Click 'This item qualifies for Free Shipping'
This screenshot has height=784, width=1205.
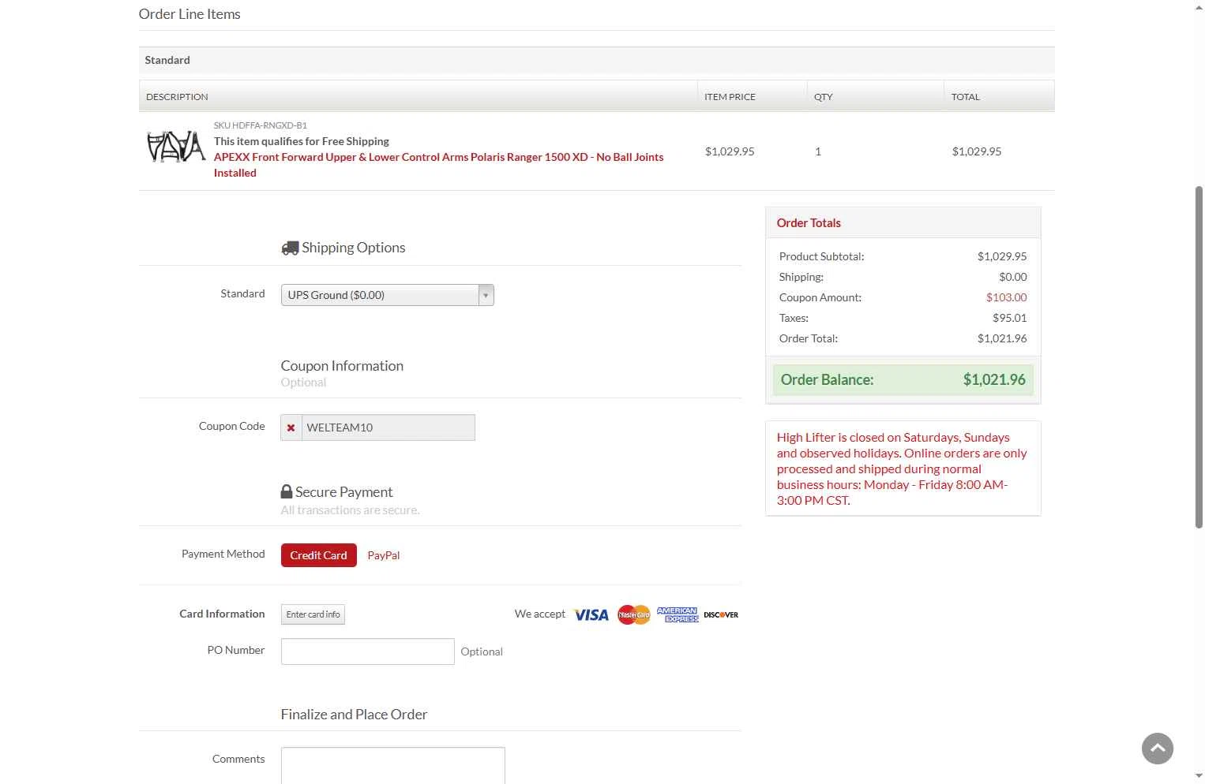pyautogui.click(x=302, y=141)
